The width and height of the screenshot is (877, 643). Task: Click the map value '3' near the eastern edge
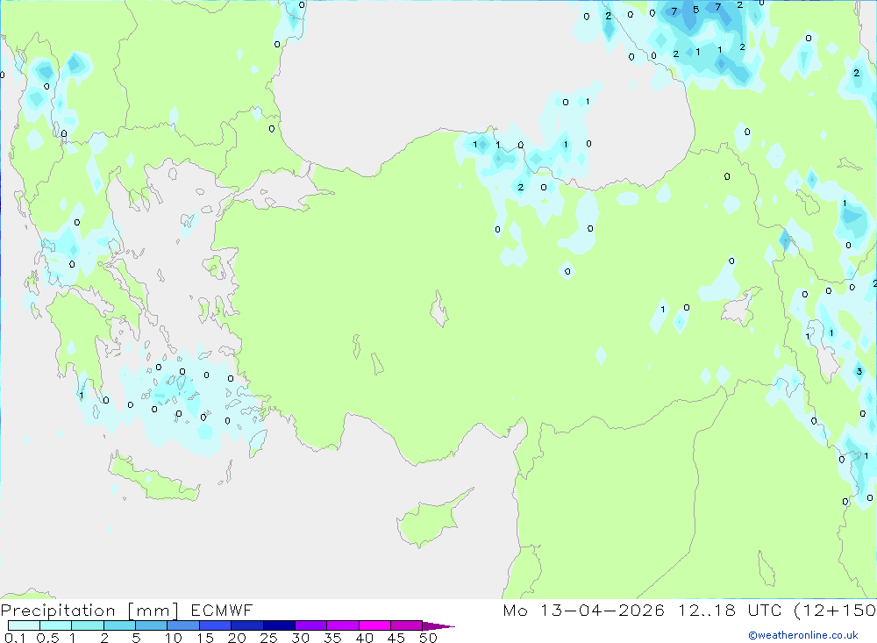(859, 371)
